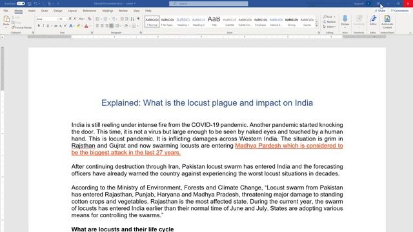The width and height of the screenshot is (413, 232).
Task: Click Text Effects blue A icon
Action: click(71, 26)
